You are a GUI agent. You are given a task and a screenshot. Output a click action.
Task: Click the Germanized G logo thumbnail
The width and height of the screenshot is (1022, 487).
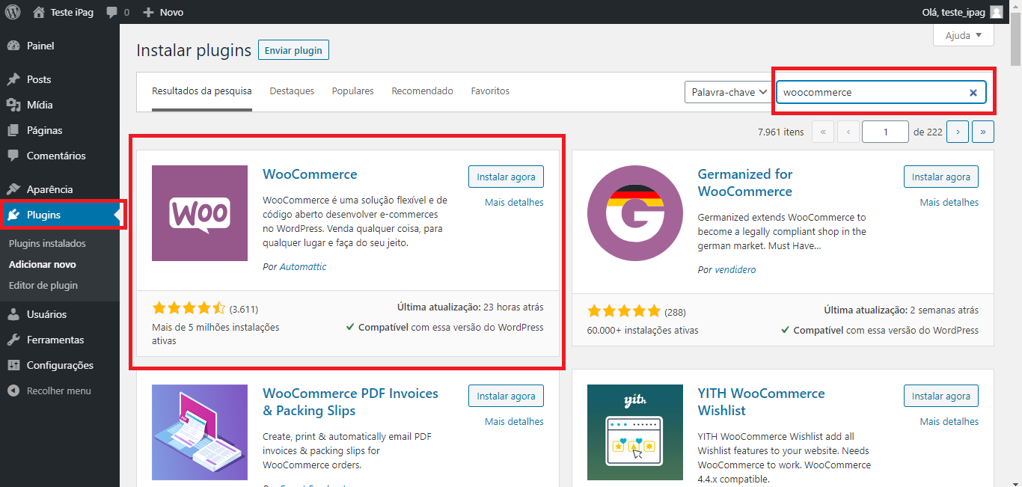pos(635,213)
